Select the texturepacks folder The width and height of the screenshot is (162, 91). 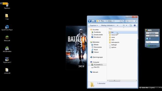tap(114, 42)
